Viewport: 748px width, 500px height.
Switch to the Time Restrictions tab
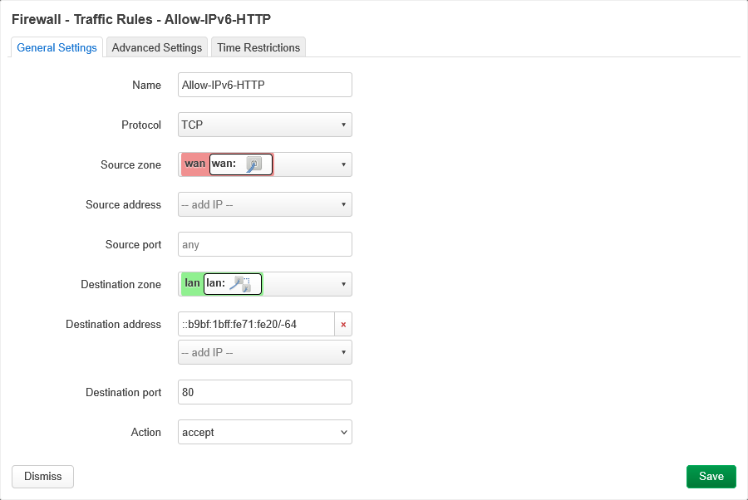pyautogui.click(x=258, y=47)
